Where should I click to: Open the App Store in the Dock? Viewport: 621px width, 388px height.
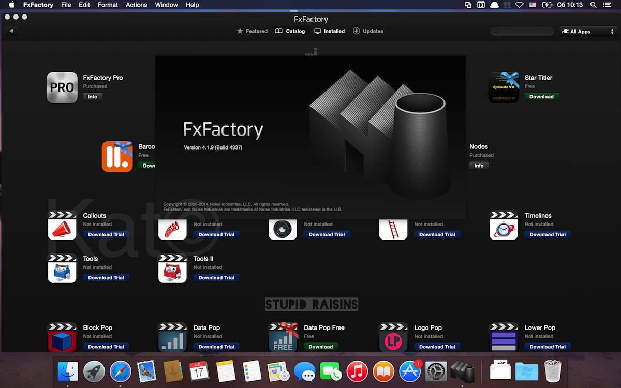pyautogui.click(x=409, y=371)
